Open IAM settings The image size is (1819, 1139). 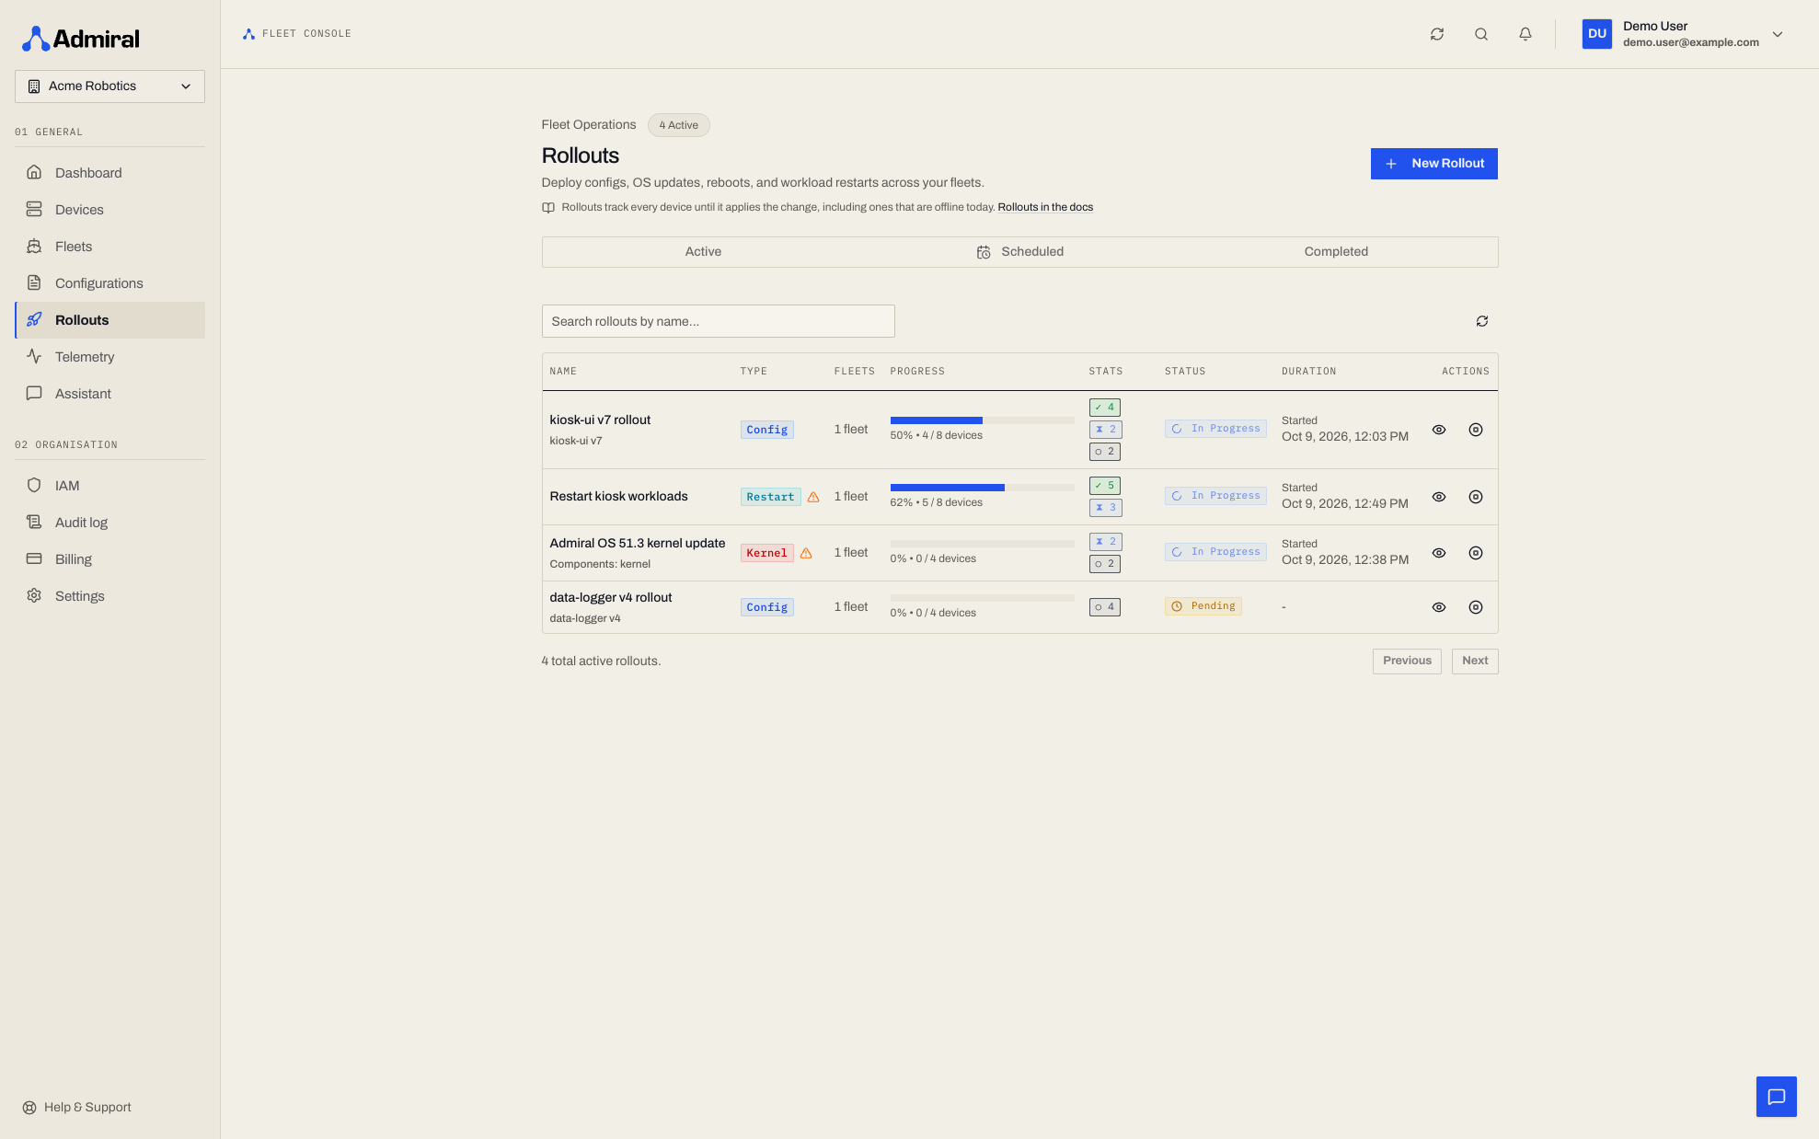[109, 486]
